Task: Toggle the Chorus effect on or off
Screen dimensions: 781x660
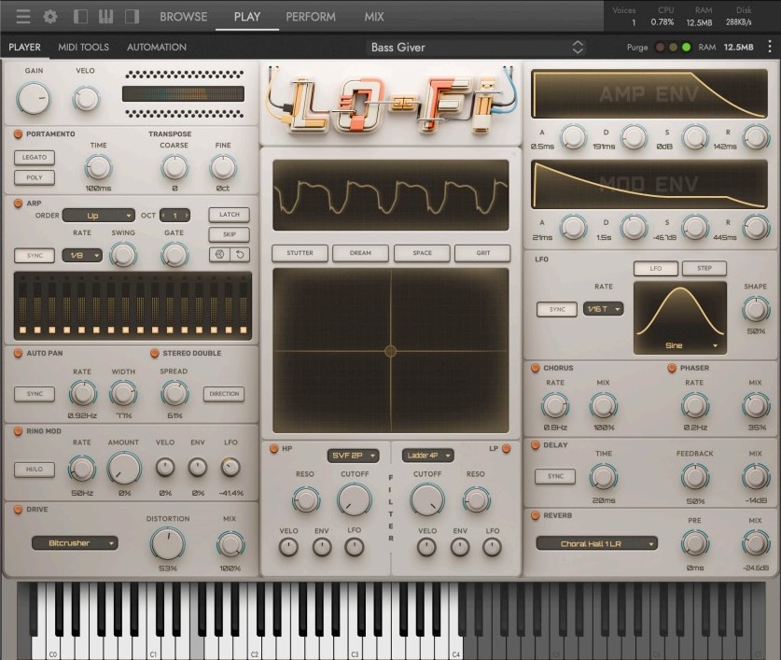Action: coord(535,368)
